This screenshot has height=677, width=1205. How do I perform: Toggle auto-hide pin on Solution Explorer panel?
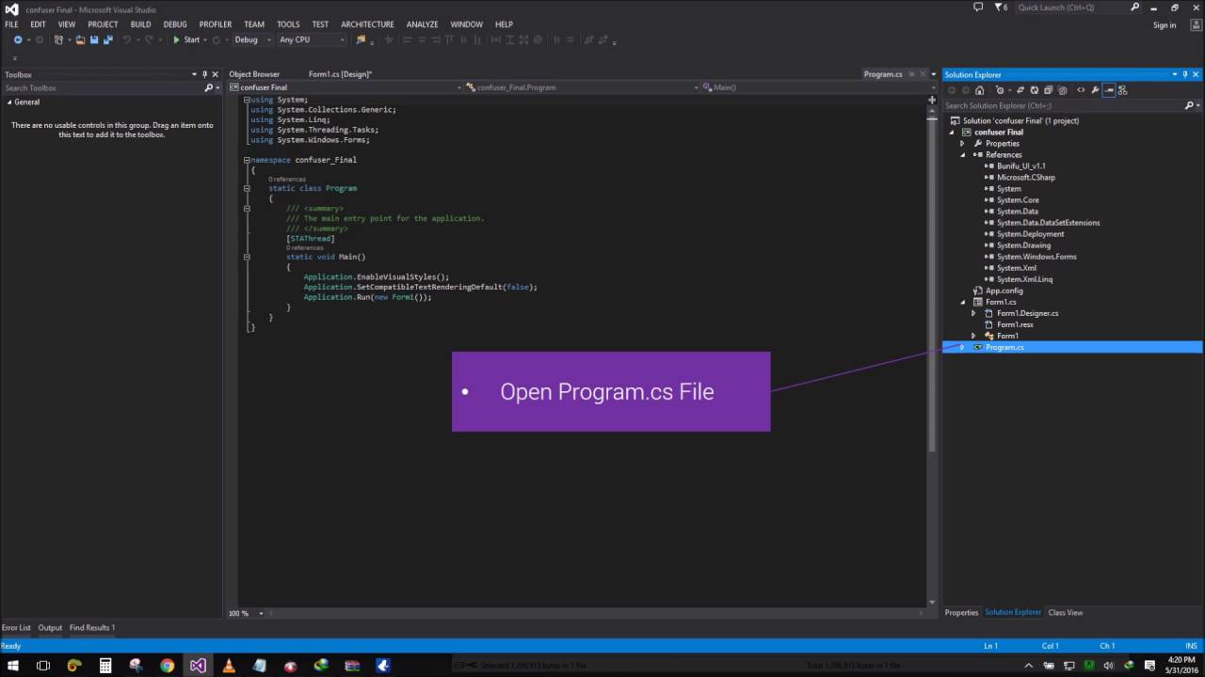[1185, 74]
